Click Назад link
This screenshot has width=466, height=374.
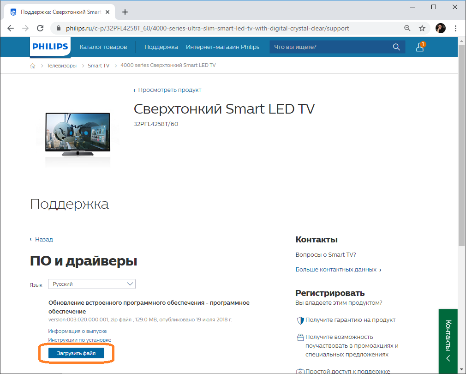[x=44, y=239]
